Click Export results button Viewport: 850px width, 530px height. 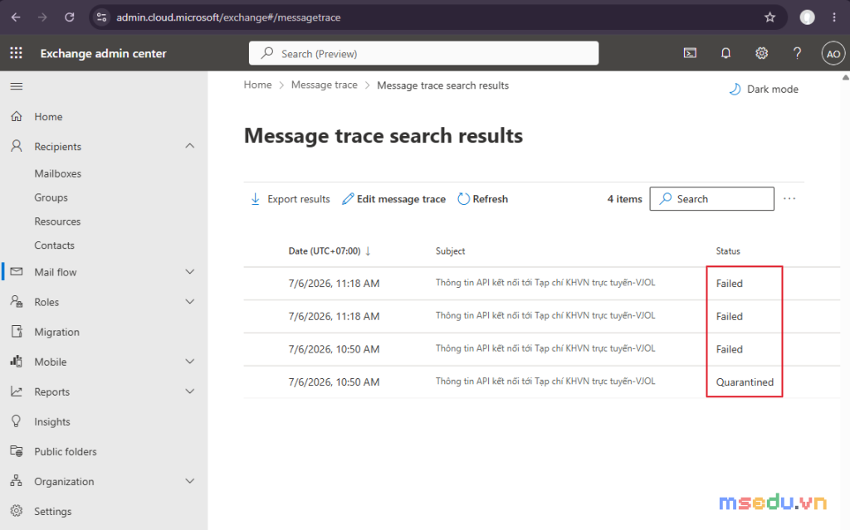pos(290,199)
